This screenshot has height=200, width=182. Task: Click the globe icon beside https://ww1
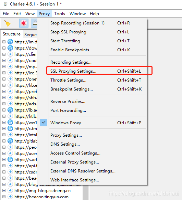10,122
